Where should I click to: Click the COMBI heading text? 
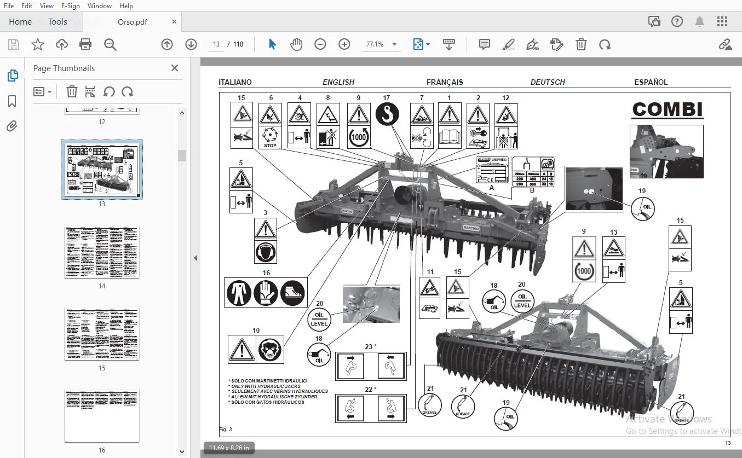pos(668,109)
